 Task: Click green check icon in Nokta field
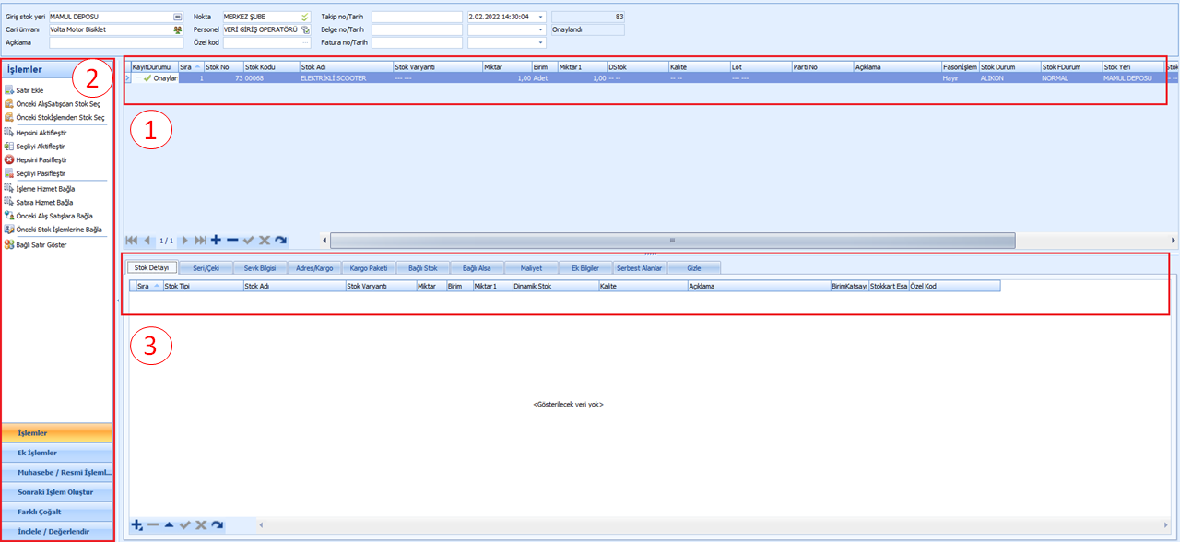(x=305, y=17)
